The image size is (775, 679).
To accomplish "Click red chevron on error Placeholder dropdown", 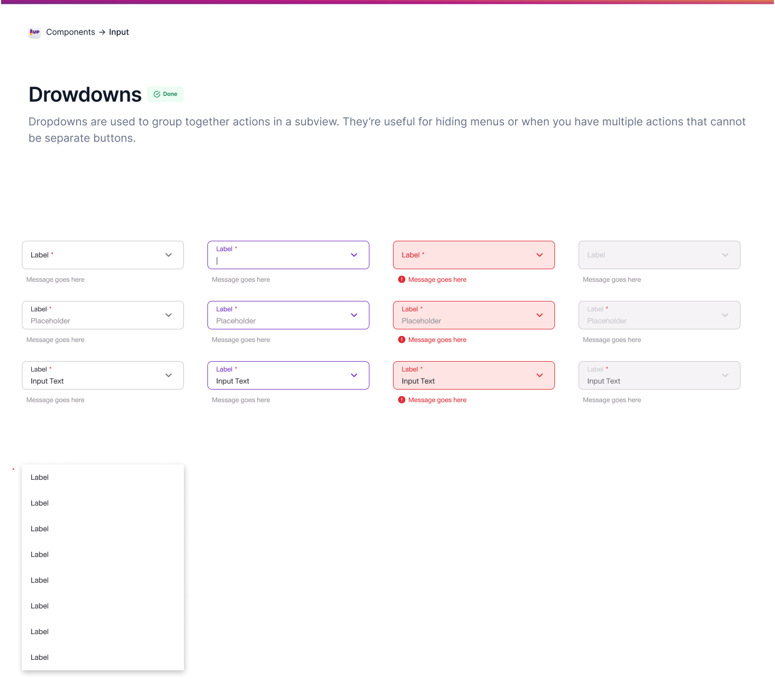I will coord(540,315).
